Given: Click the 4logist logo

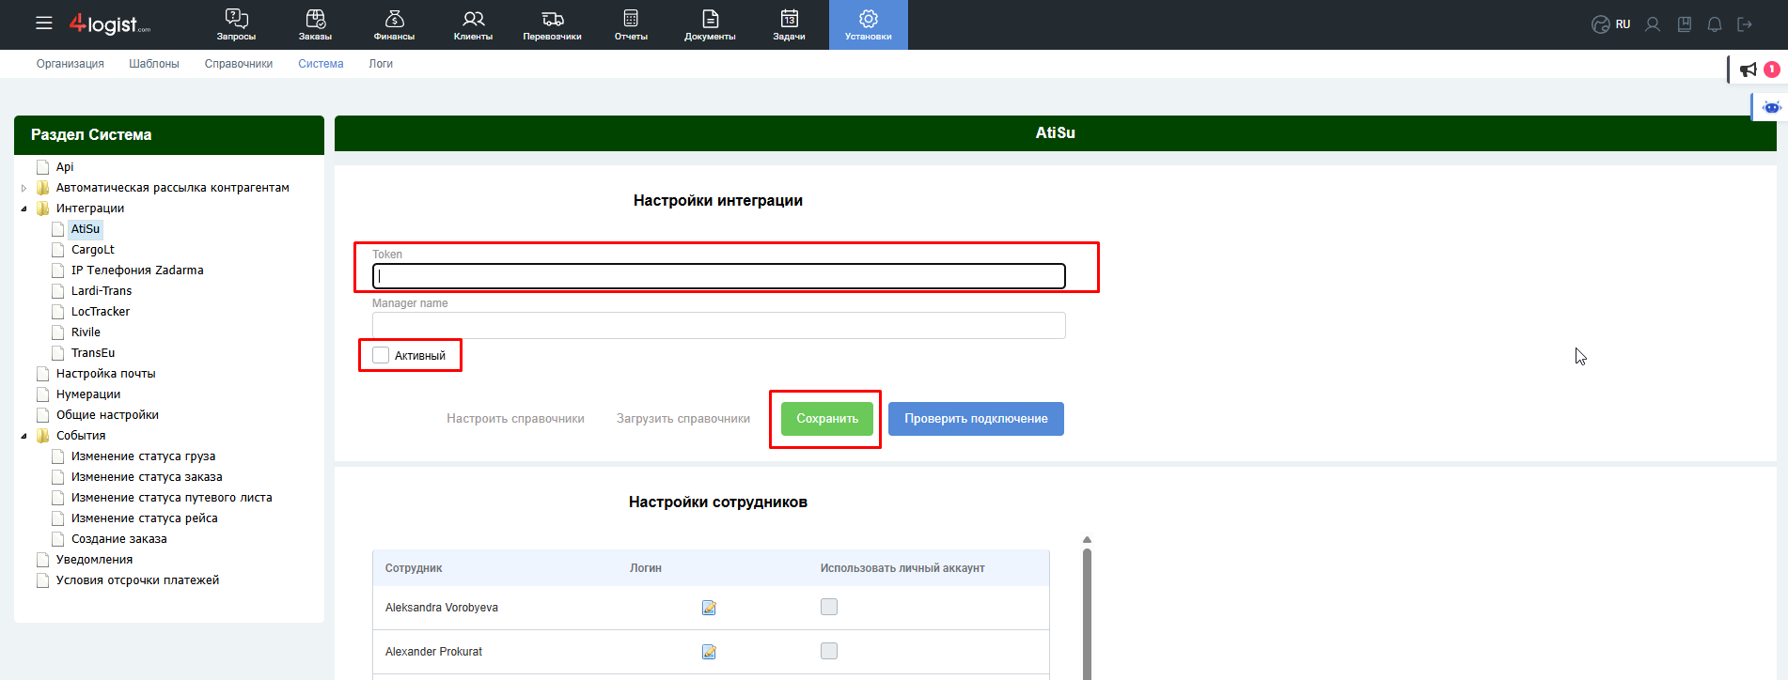Looking at the screenshot, I should (x=109, y=23).
